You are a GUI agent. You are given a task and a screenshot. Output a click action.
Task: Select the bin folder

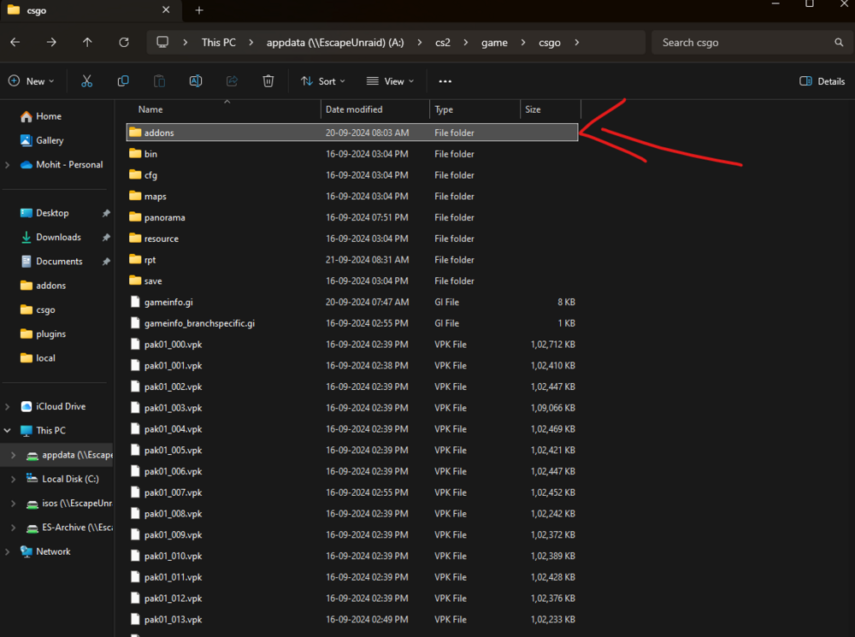[x=352, y=154]
